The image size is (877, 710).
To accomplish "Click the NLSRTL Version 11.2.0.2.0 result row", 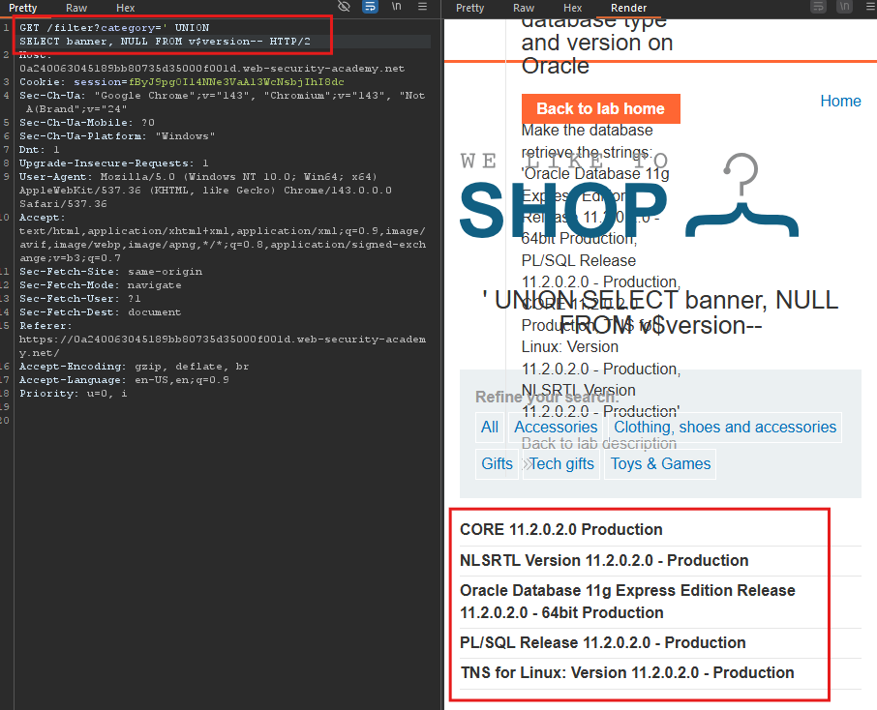I will click(604, 560).
